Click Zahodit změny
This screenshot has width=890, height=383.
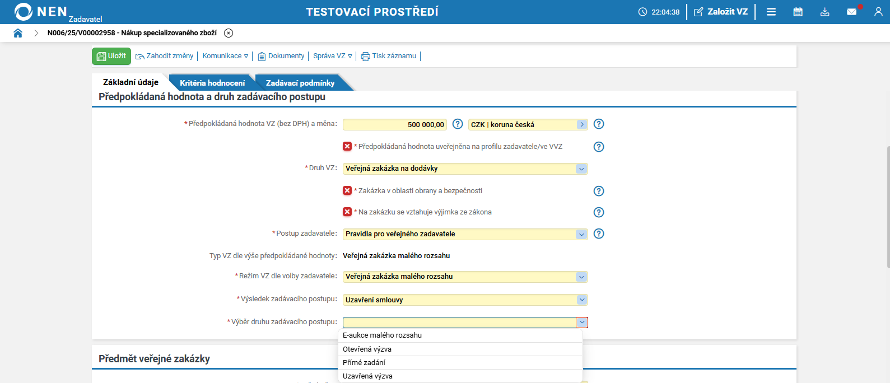165,56
